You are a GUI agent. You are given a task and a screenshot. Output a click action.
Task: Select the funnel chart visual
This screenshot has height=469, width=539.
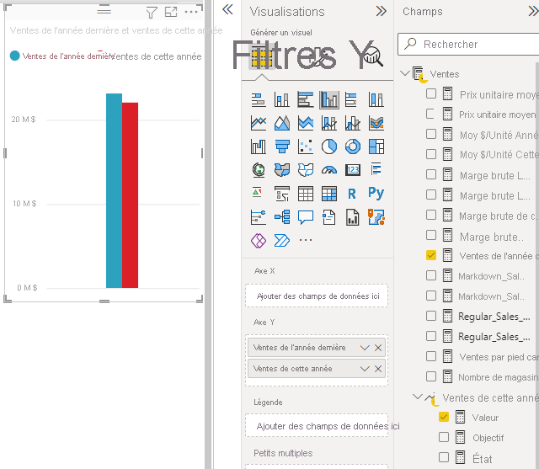coord(281,147)
